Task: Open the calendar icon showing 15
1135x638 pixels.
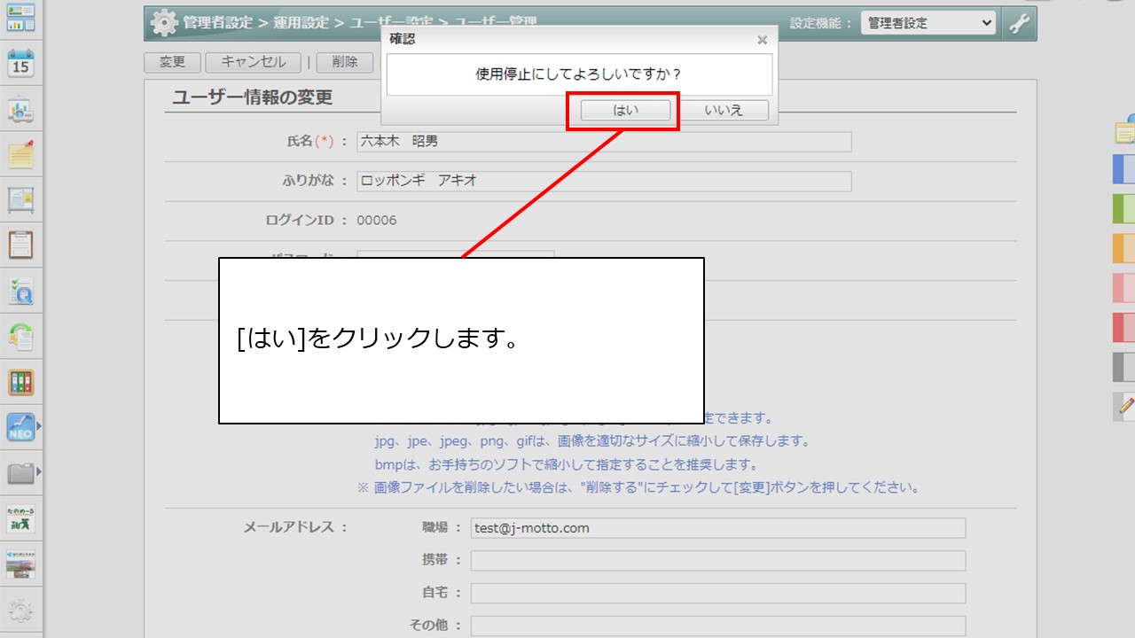Action: (20, 64)
